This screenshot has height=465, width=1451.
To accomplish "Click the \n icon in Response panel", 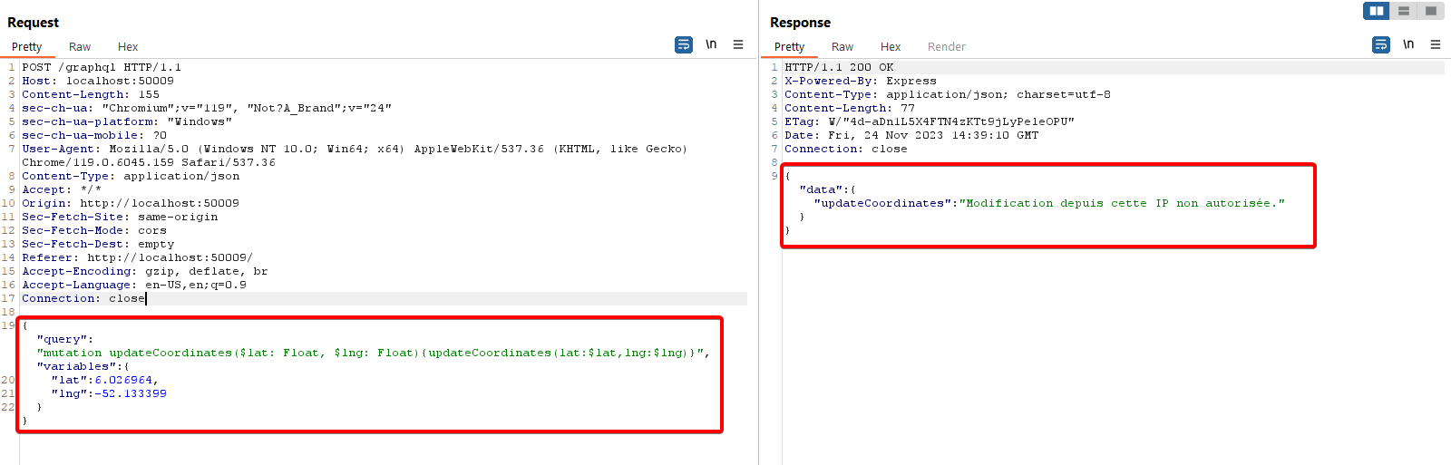I will point(1408,44).
